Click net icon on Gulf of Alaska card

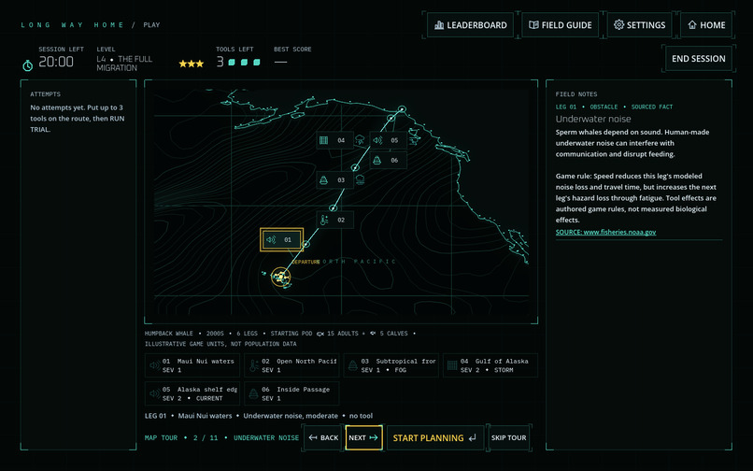(x=452, y=365)
